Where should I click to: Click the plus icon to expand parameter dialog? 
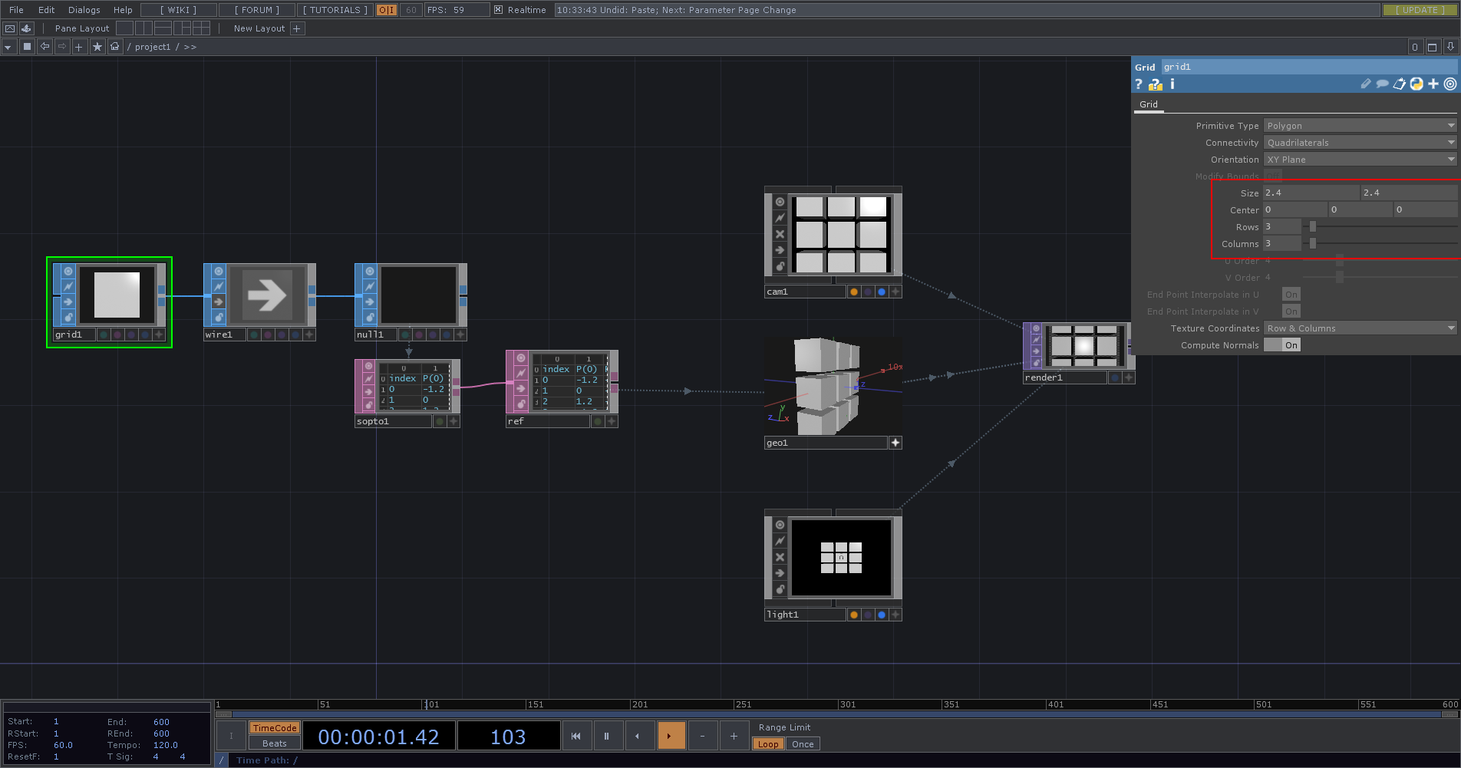point(1433,84)
